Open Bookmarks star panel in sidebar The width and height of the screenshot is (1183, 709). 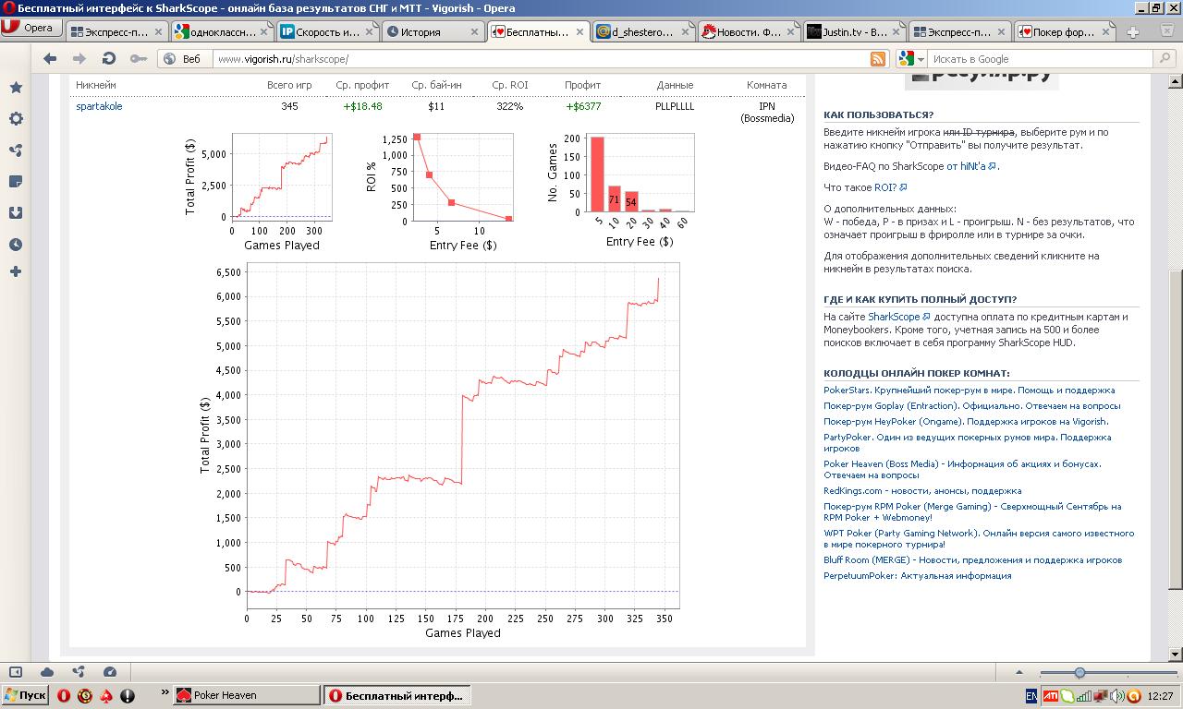coord(16,88)
